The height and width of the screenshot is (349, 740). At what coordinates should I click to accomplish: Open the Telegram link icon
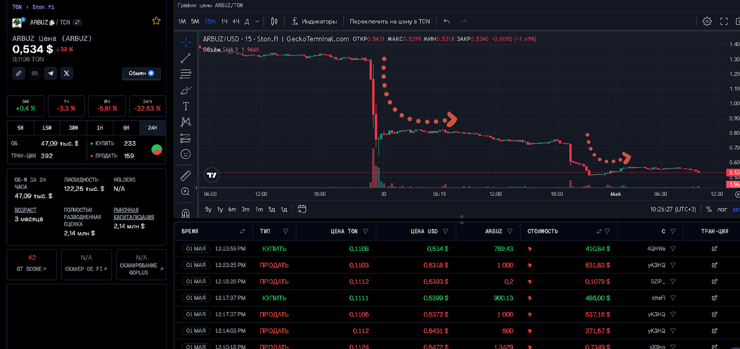coord(51,73)
